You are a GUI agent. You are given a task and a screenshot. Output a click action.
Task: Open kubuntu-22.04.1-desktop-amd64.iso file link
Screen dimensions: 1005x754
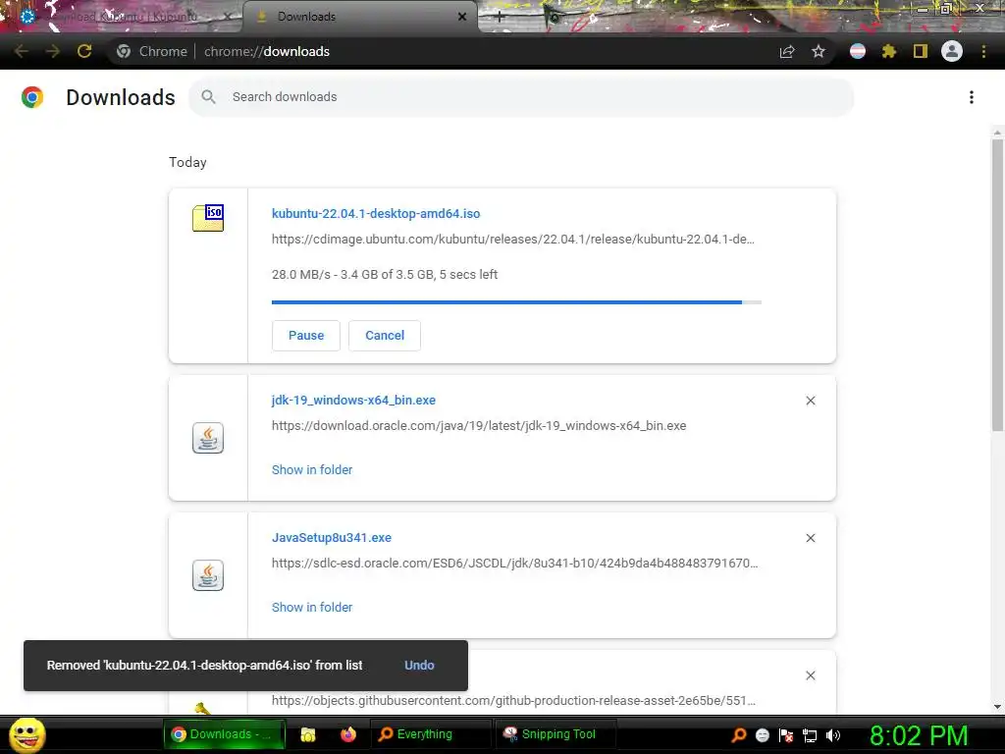click(x=376, y=213)
